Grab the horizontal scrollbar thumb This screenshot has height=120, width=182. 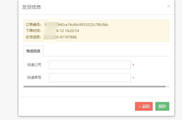94,86
